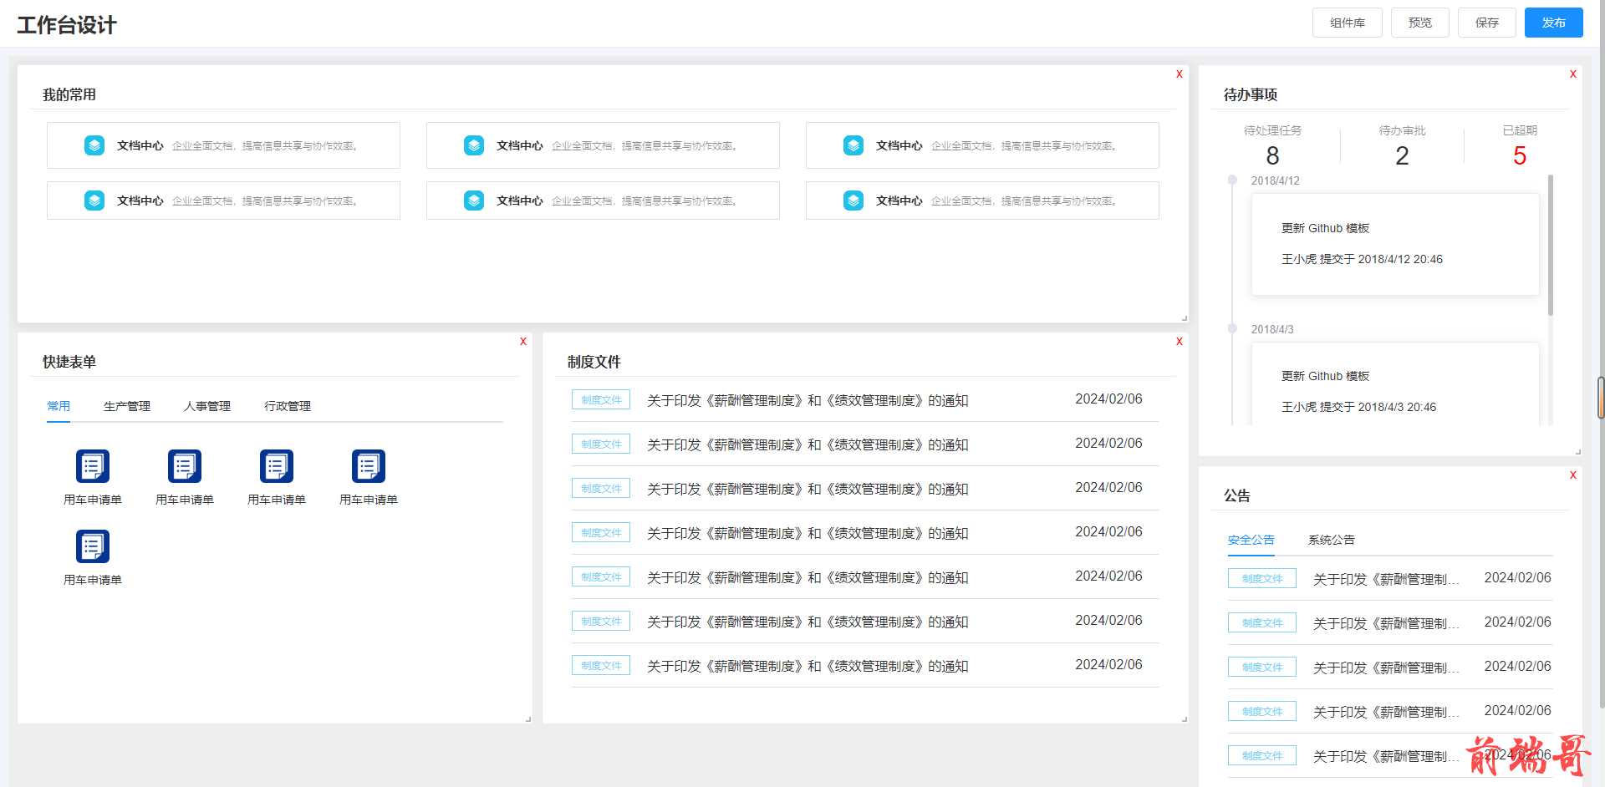Click the resize handle of the 快捷表单 panel
This screenshot has height=787, width=1605.
(x=528, y=719)
